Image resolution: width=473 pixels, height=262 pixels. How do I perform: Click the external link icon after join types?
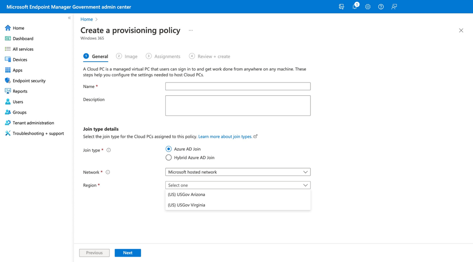point(256,136)
